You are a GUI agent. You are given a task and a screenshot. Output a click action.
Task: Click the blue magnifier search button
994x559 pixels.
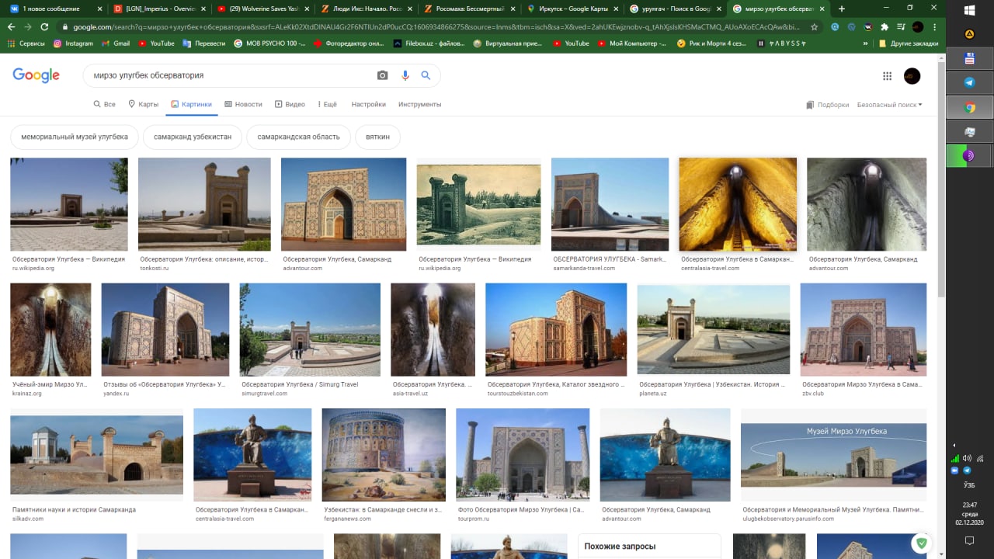[426, 75]
